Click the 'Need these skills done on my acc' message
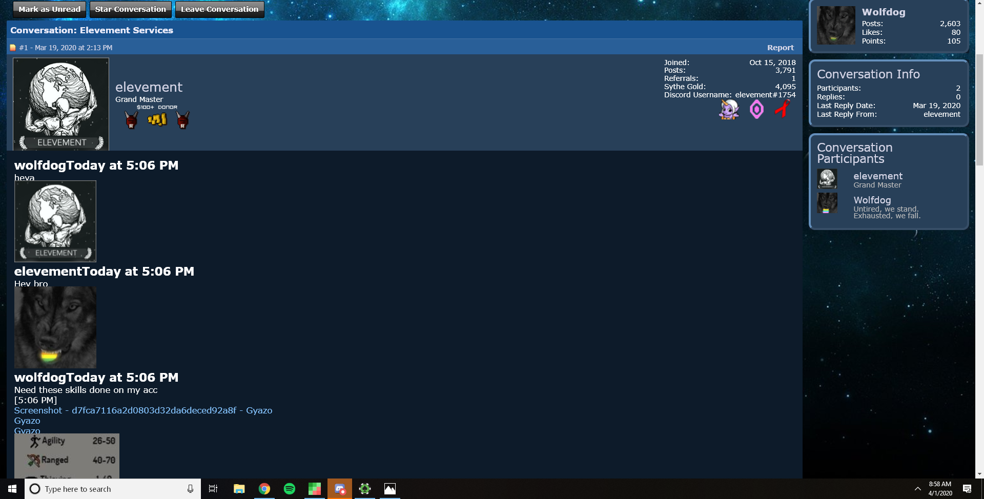Viewport: 984px width, 499px height. pos(86,390)
